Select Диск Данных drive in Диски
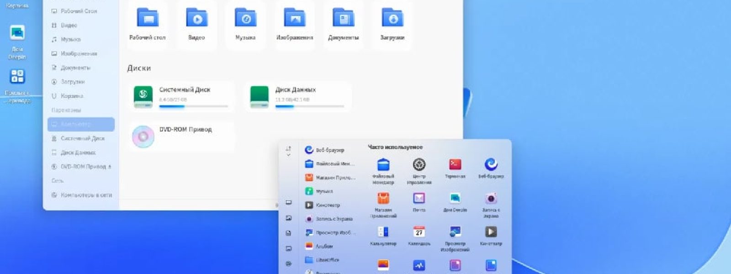 tap(298, 97)
